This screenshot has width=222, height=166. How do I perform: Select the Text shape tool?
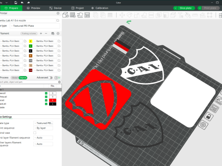180,15
